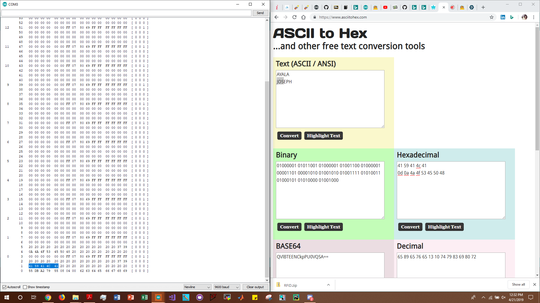Switch to the Blackboard tab
Viewport: 540px width, 303px height.
pyautogui.click(x=336, y=8)
